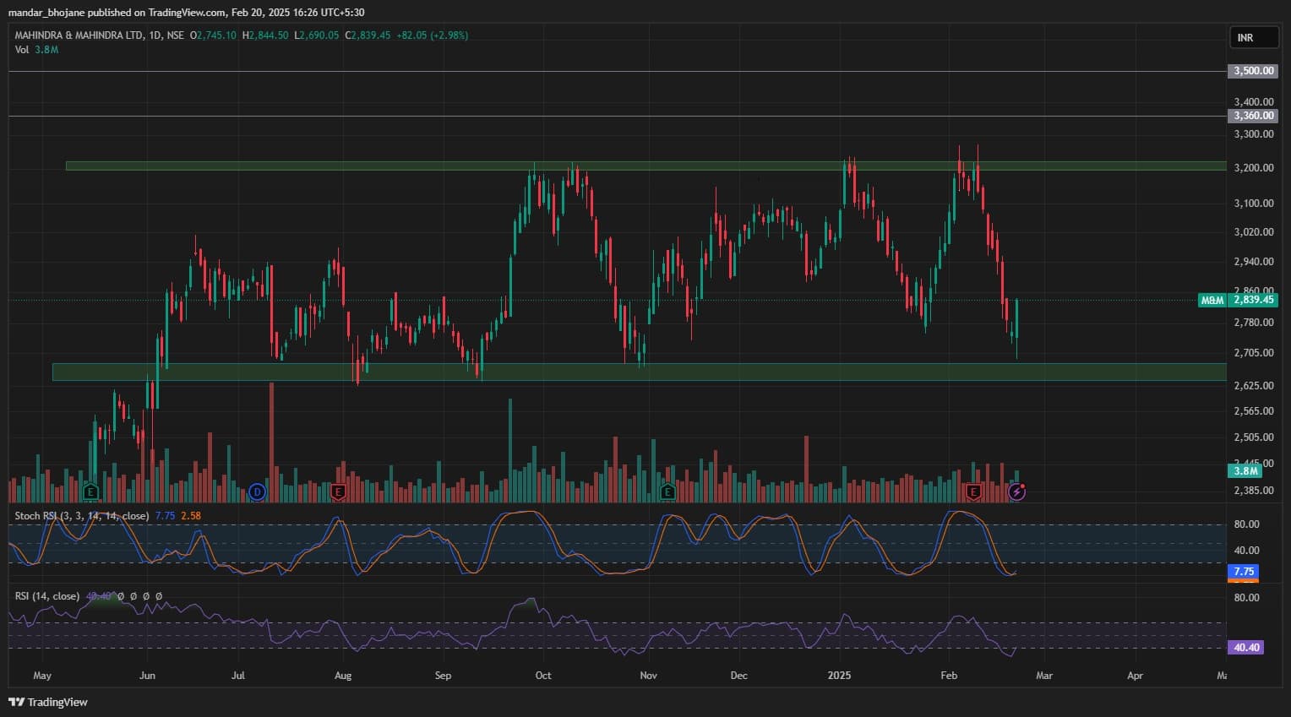Click the 3,300.00 price axis tick

click(1254, 134)
